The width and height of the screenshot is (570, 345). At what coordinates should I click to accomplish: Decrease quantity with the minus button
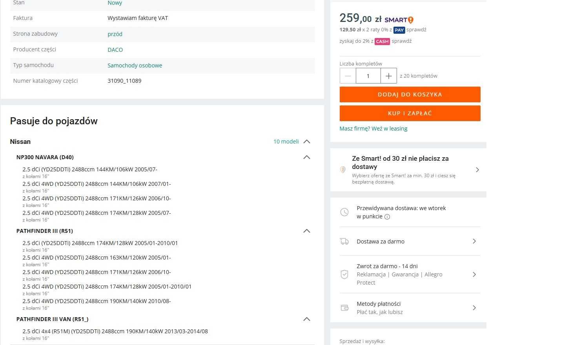tap(348, 76)
